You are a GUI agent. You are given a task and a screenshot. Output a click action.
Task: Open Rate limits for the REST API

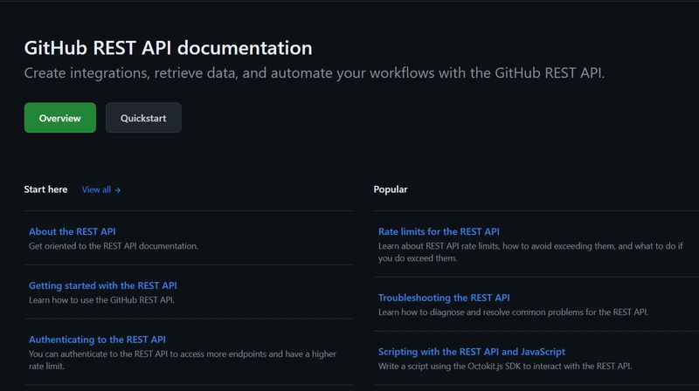(x=439, y=231)
